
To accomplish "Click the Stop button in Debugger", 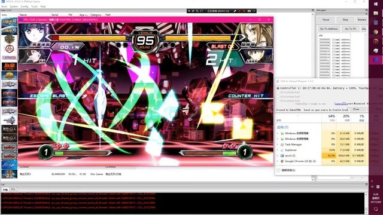I will 345,20.
